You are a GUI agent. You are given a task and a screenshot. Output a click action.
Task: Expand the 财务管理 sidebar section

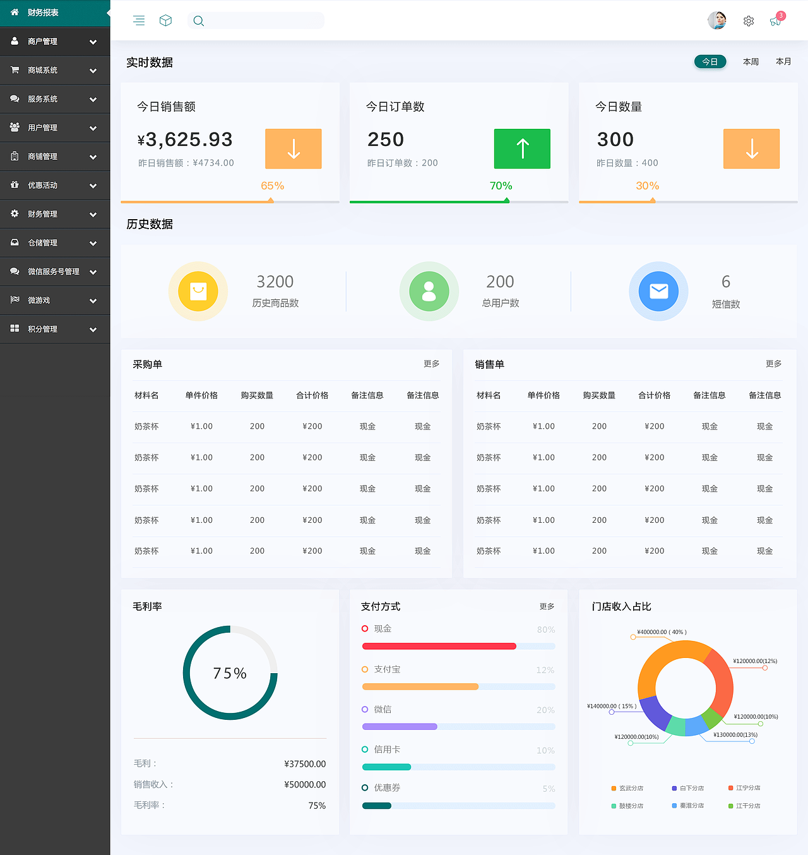tap(93, 213)
